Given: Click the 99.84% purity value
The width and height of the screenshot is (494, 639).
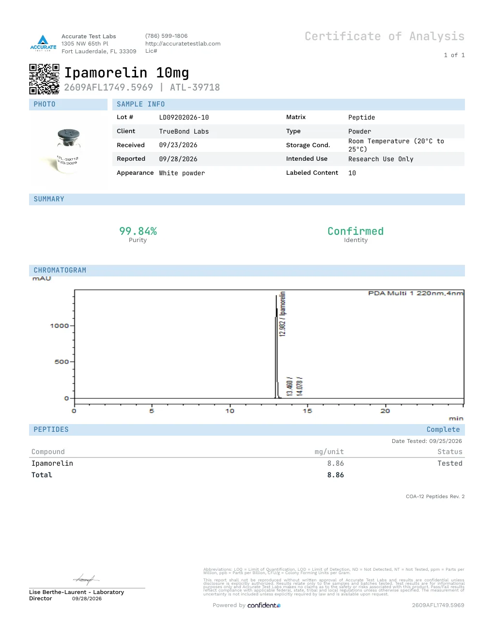Looking at the screenshot, I should tap(138, 231).
